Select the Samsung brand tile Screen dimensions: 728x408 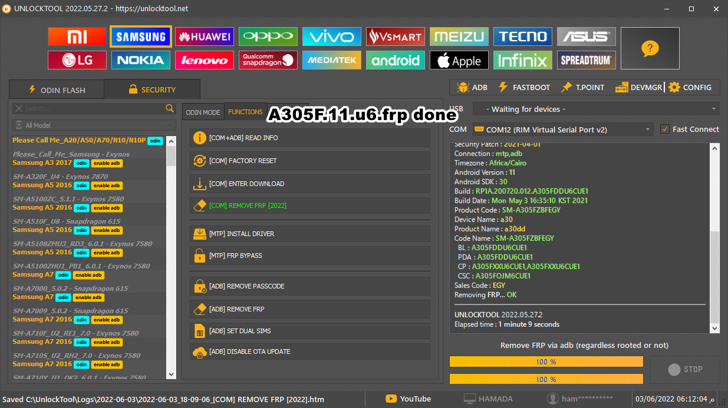pyautogui.click(x=141, y=37)
